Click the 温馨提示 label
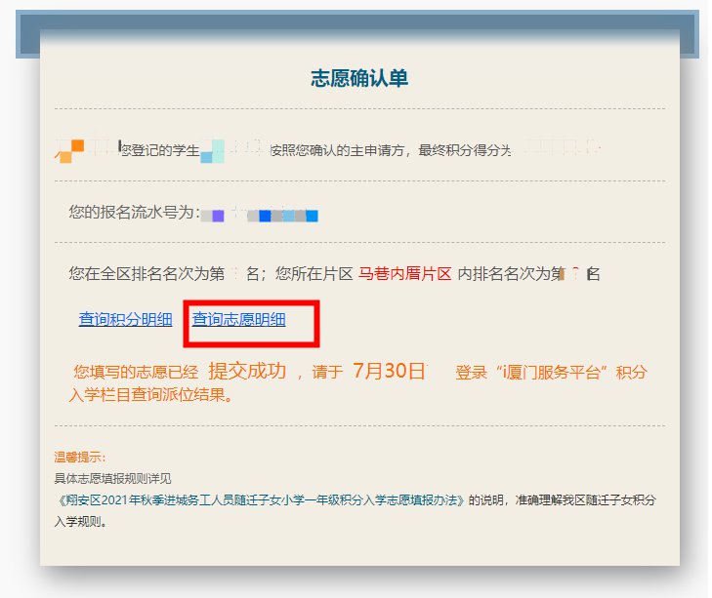 coord(80,457)
